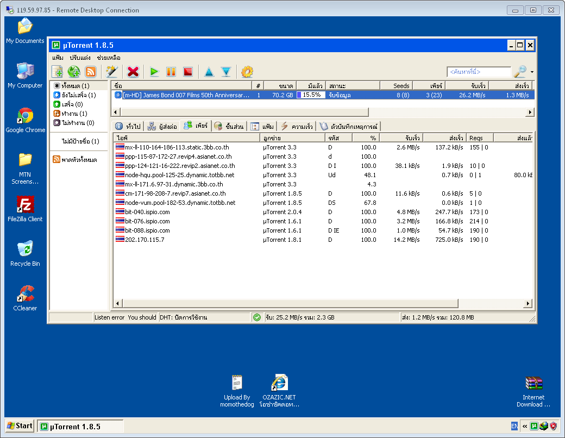Stop the torrent with the red Stop icon
Viewport: 565px width, 438px height.
188,71
